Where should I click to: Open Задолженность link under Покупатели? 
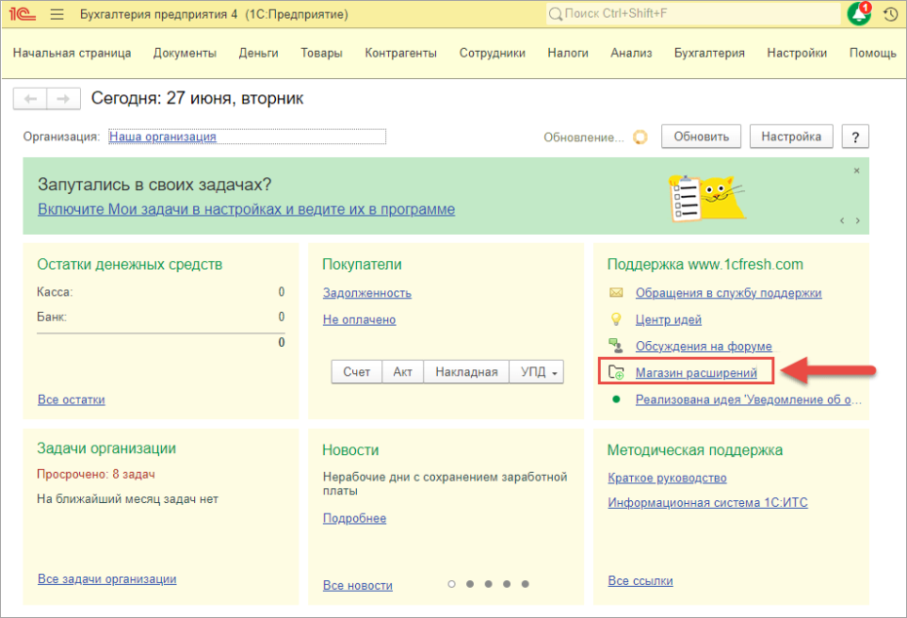[x=368, y=293]
